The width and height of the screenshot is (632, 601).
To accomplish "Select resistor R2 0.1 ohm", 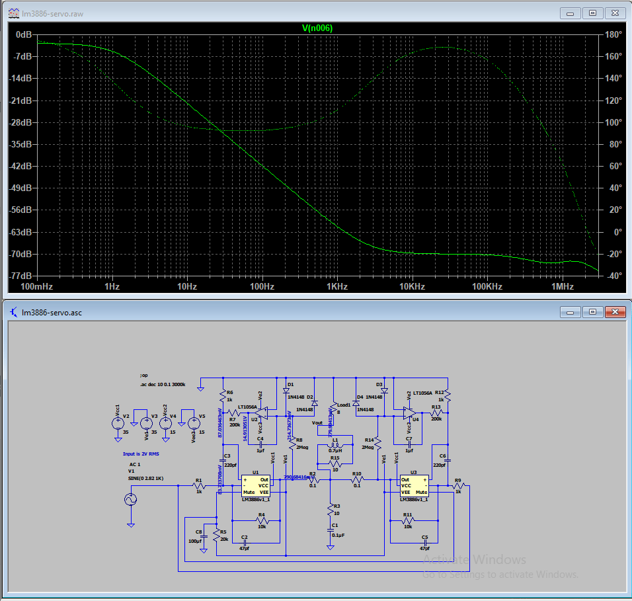I will [313, 479].
